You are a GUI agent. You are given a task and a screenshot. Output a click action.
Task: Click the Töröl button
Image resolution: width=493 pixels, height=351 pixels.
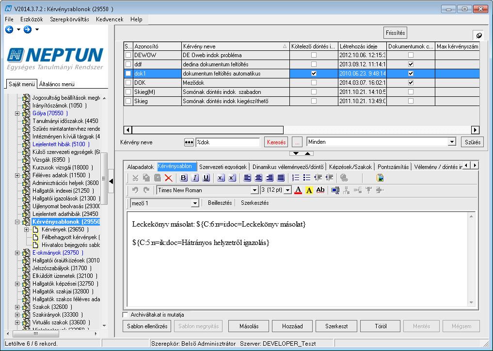(381, 326)
